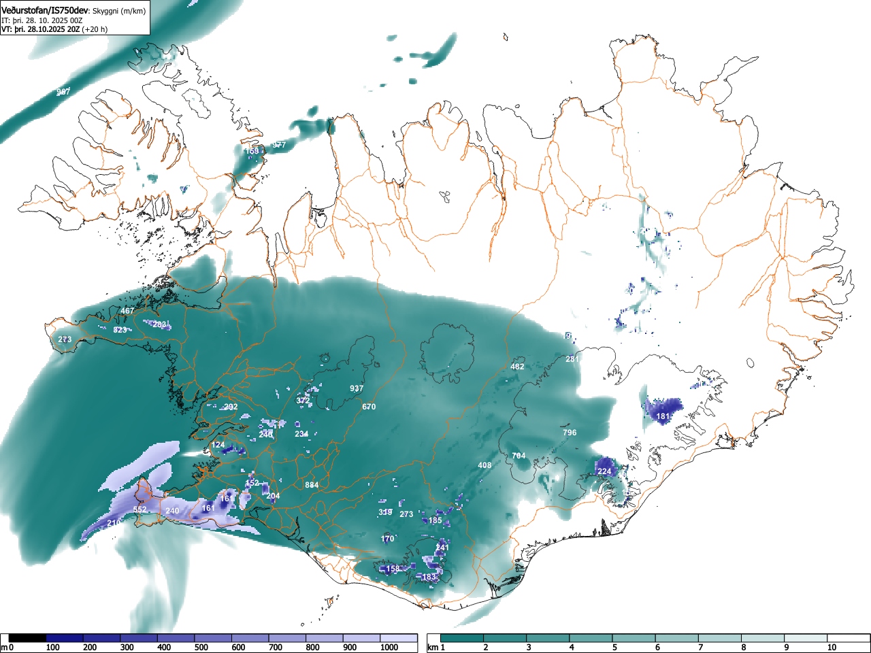Viewport: 871px width, 653px height.
Task: Select the dark navy 100–200 m legend segment
Action: 65,638
